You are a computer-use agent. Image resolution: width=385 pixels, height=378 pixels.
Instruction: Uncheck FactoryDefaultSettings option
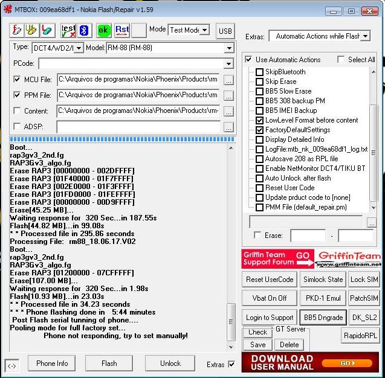coord(259,130)
